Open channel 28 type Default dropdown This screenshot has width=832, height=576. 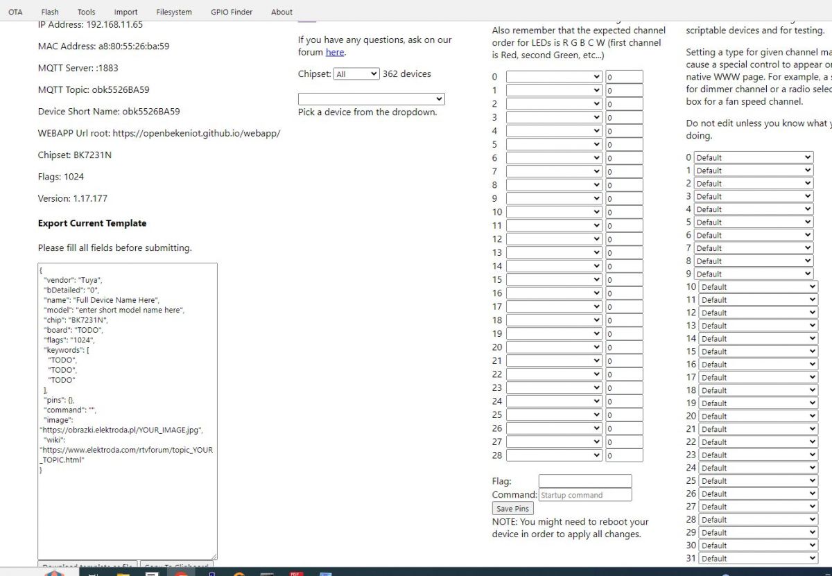(x=758, y=519)
